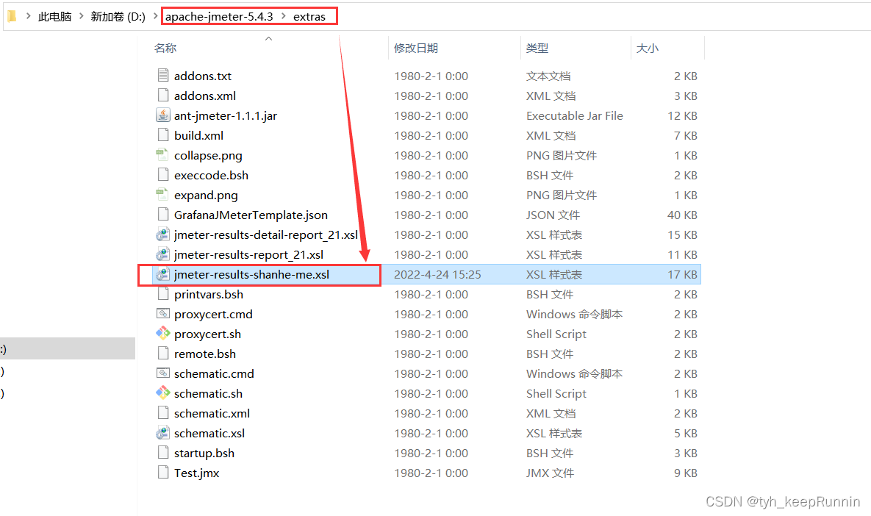This screenshot has width=871, height=516.
Task: Click the schematic.sh shell icon
Action: [162, 393]
